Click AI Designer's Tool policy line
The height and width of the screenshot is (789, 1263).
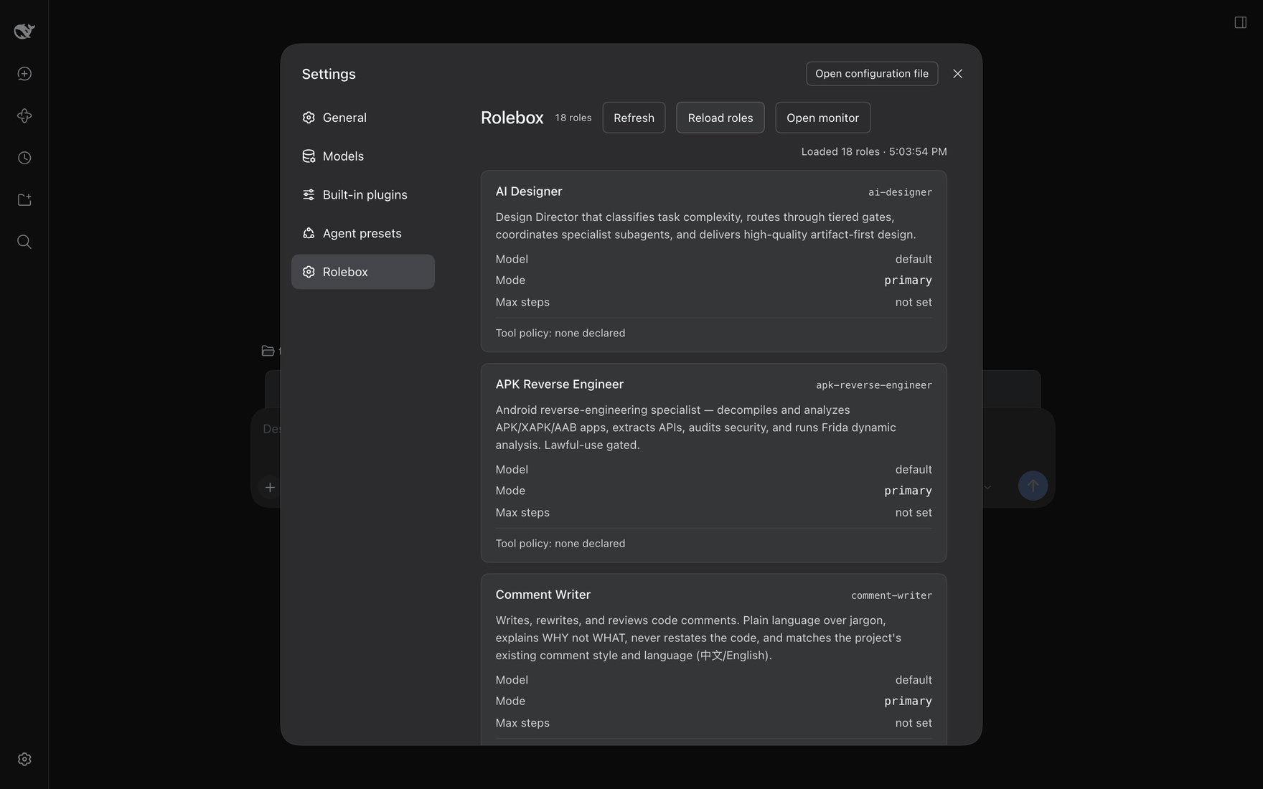[560, 333]
